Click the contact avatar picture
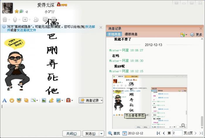 (7, 8)
